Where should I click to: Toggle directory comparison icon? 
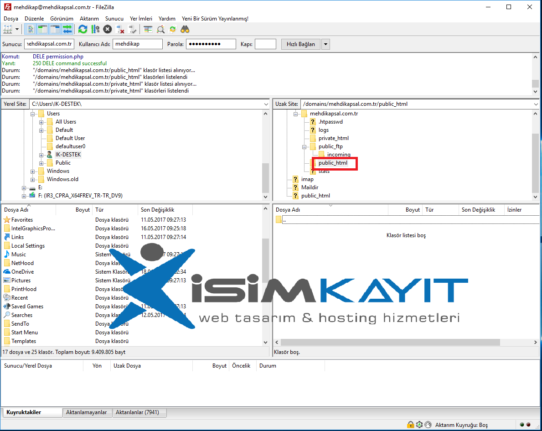click(x=160, y=29)
